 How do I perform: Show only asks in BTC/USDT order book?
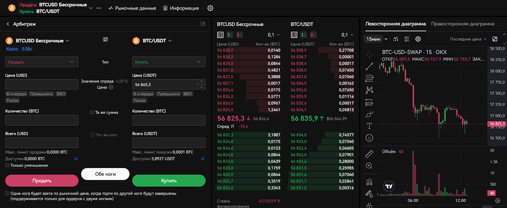click(313, 35)
